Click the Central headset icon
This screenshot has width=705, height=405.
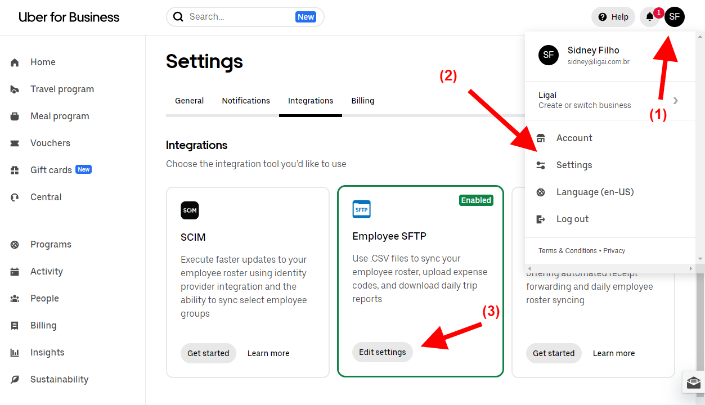15,197
